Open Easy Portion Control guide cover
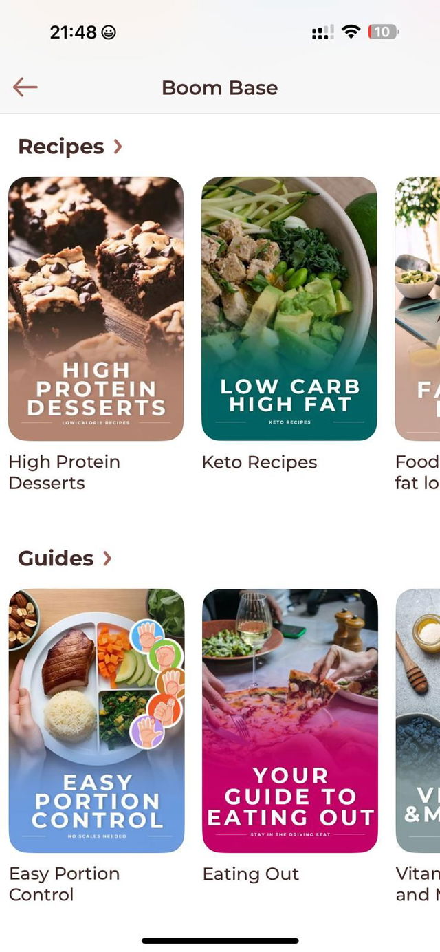440x952 pixels. [96, 721]
